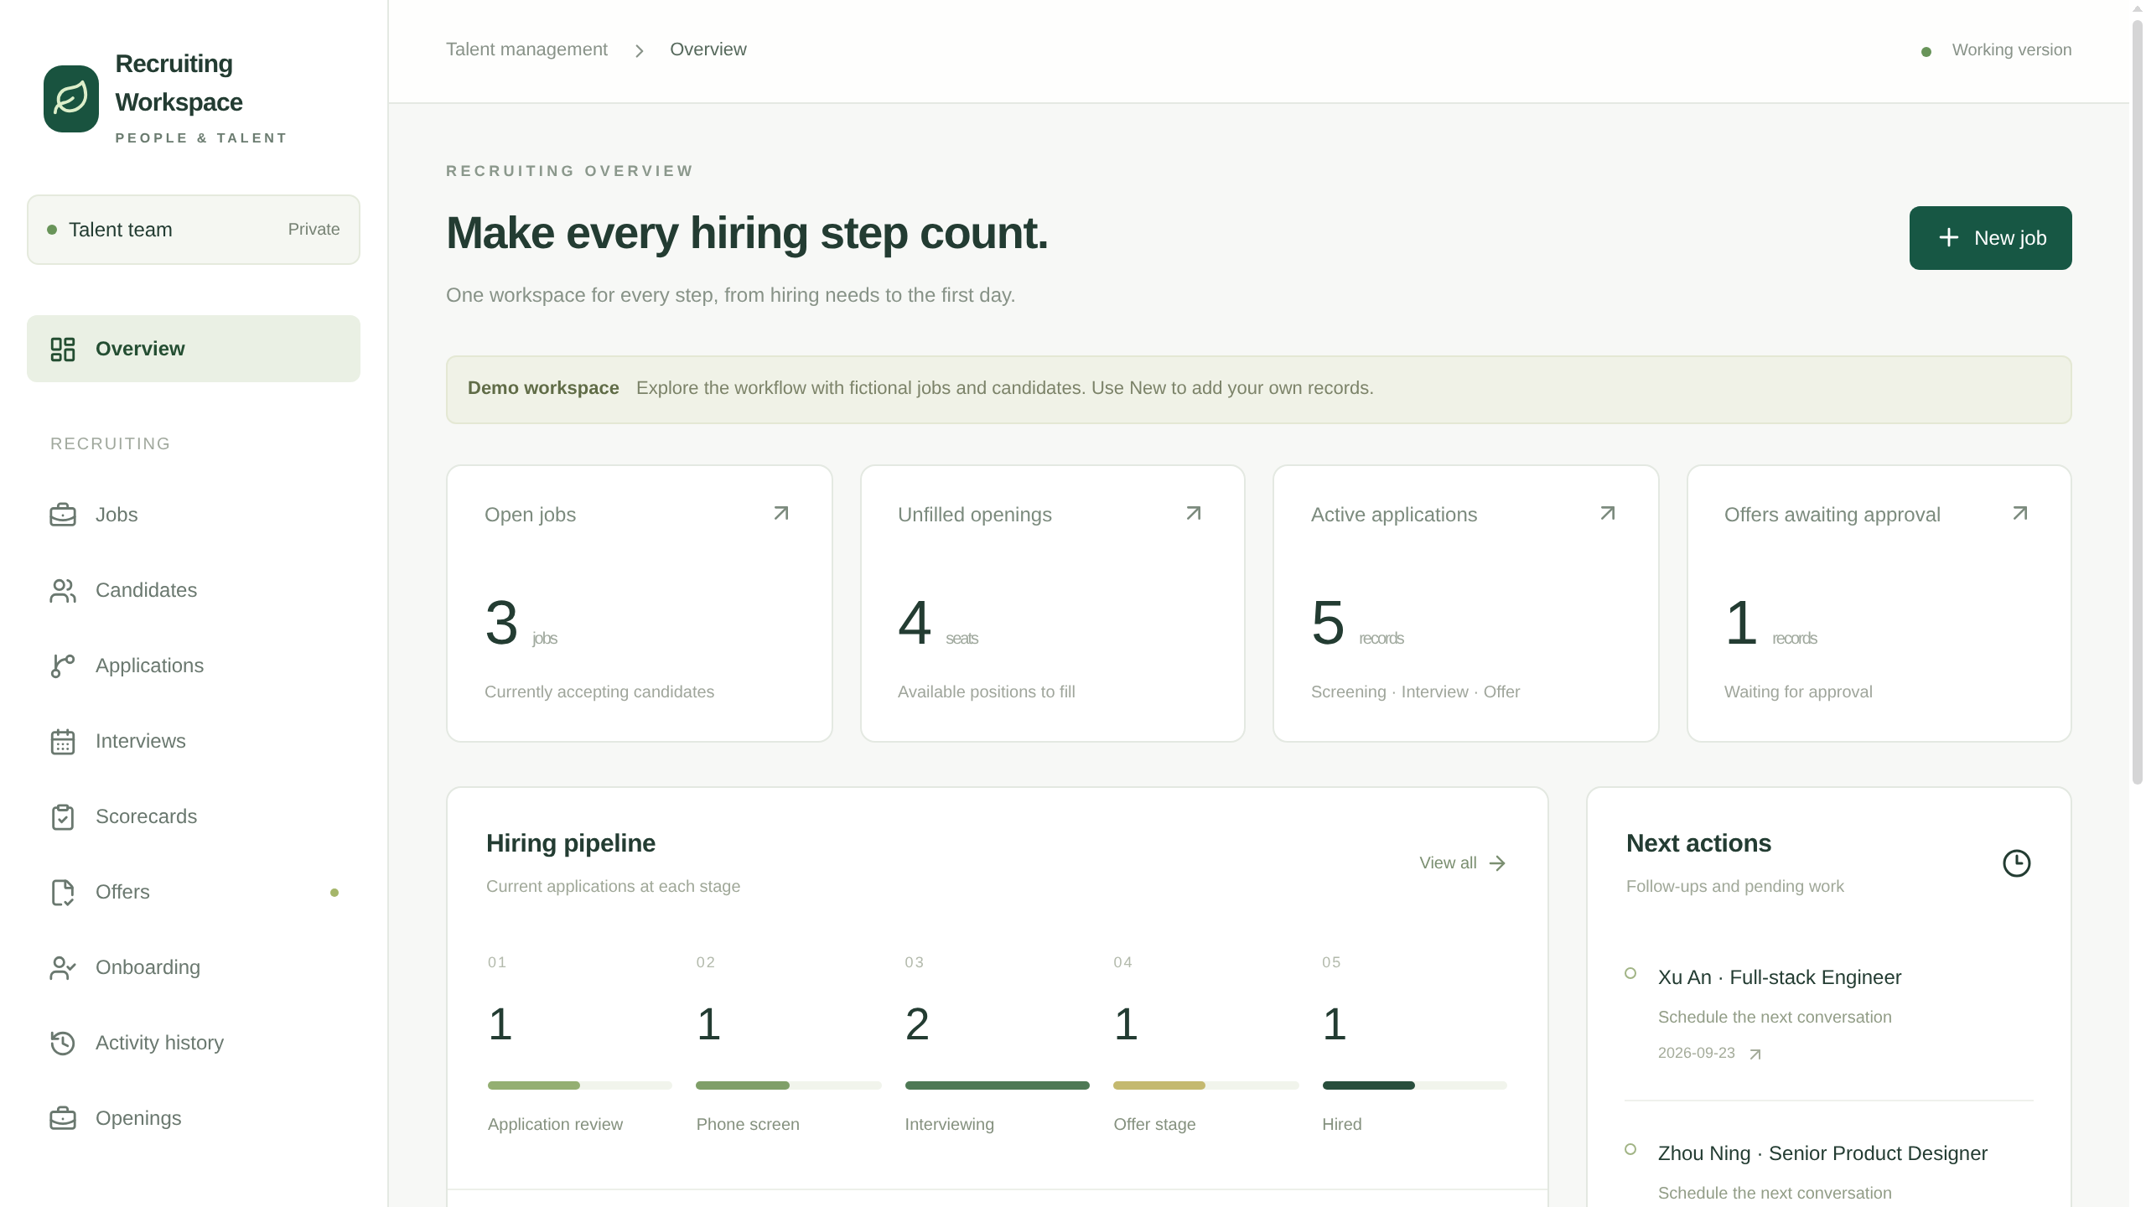Click Currently accepting candidates text
Viewport: 2146px width, 1207px height.
tap(599, 692)
